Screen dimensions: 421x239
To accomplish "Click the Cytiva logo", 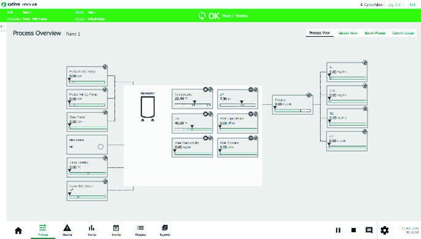I will [x=10, y=4].
